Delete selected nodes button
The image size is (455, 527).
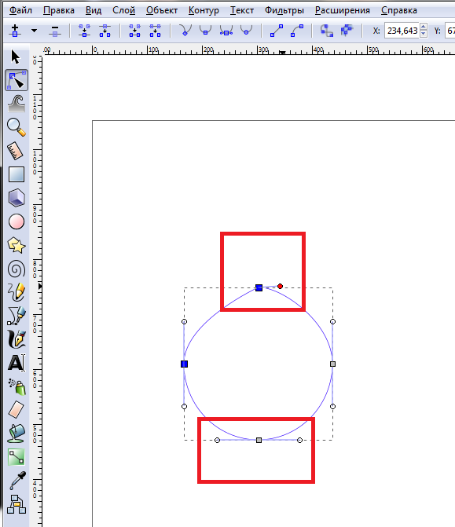point(55,31)
